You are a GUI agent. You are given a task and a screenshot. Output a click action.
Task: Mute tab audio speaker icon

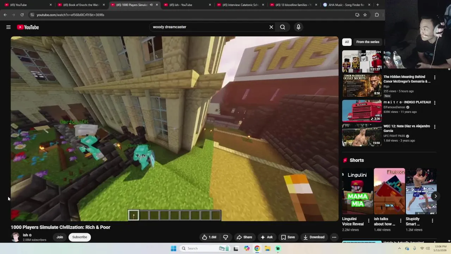click(x=151, y=5)
